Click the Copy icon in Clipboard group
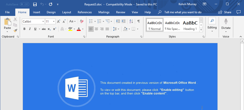Viewport: 244px width, 110px height. click(15, 25)
